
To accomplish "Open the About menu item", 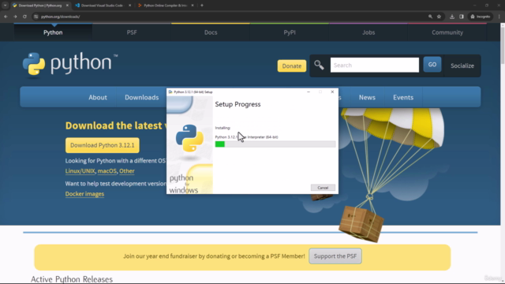I will [x=98, y=97].
